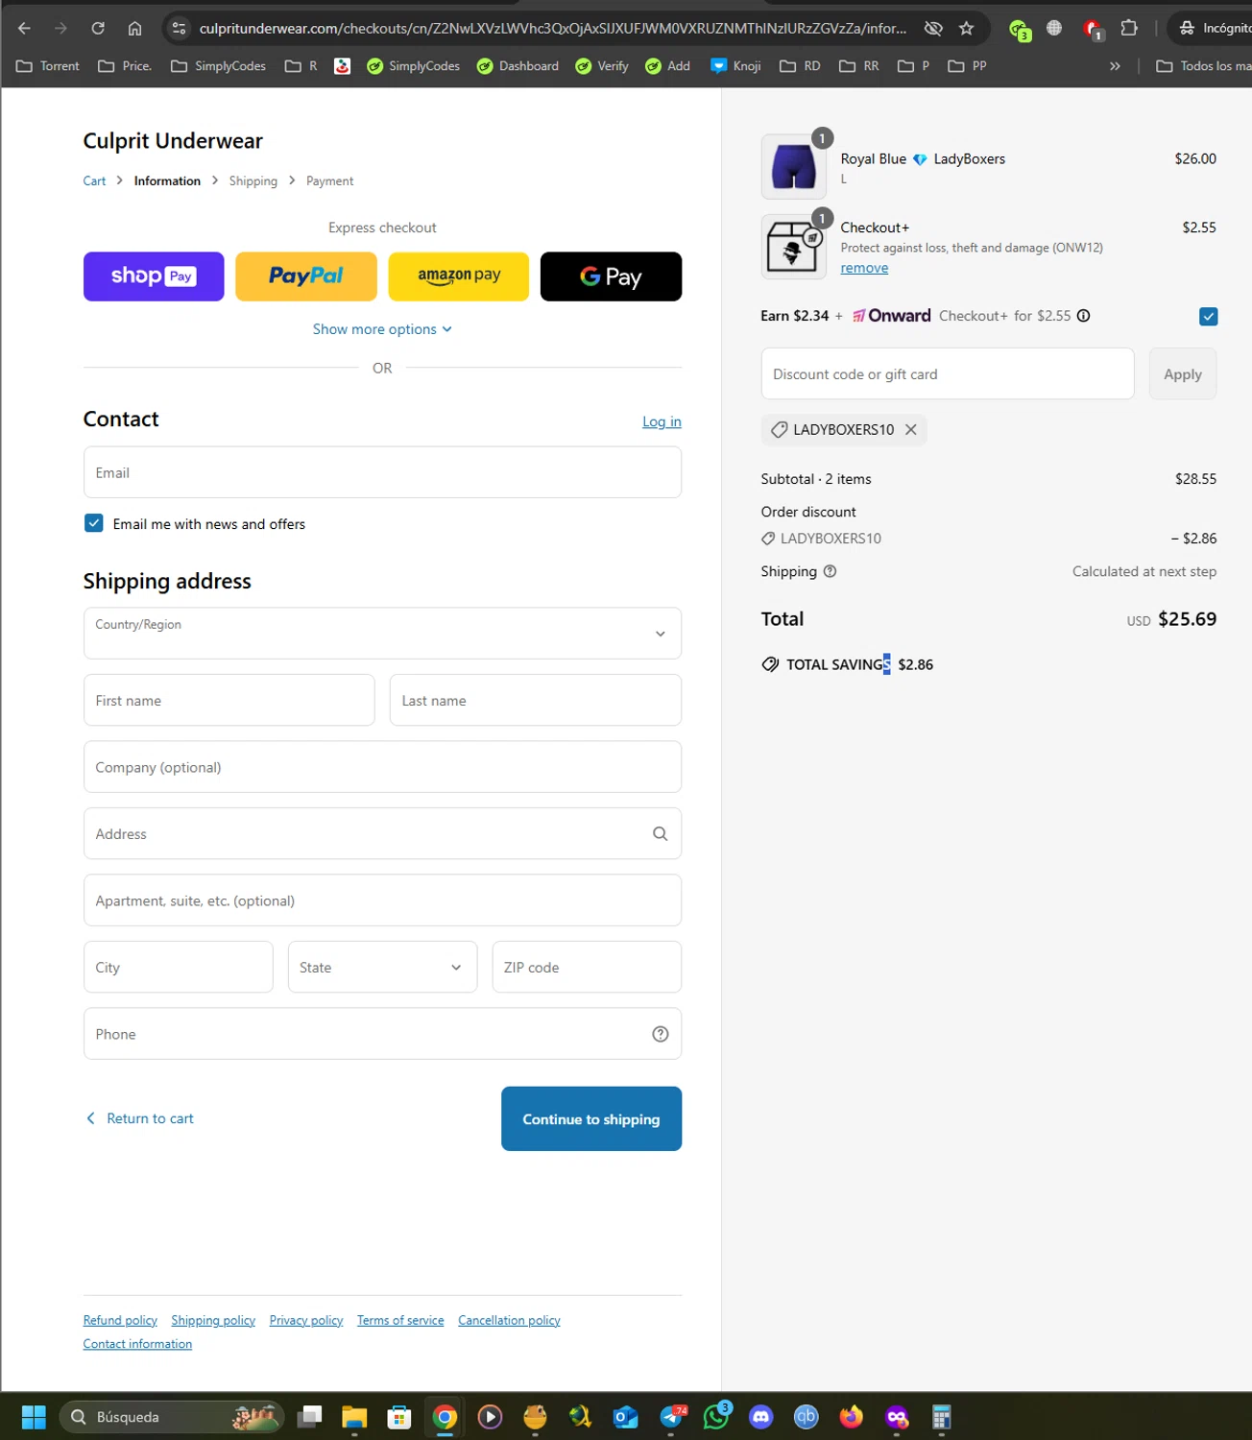Click the Log in link
1252x1440 pixels.
662,421
